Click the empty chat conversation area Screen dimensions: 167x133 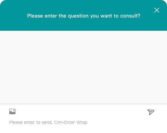point(83,67)
